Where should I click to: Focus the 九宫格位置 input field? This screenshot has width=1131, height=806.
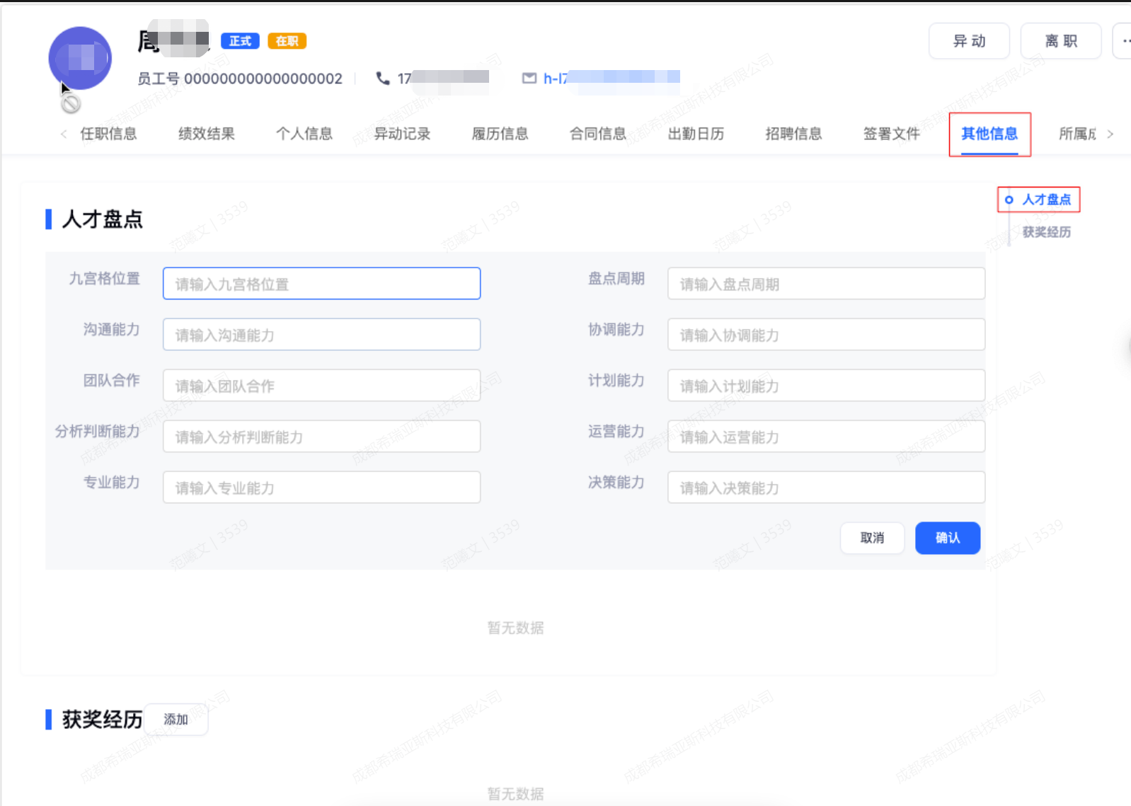tap(321, 284)
